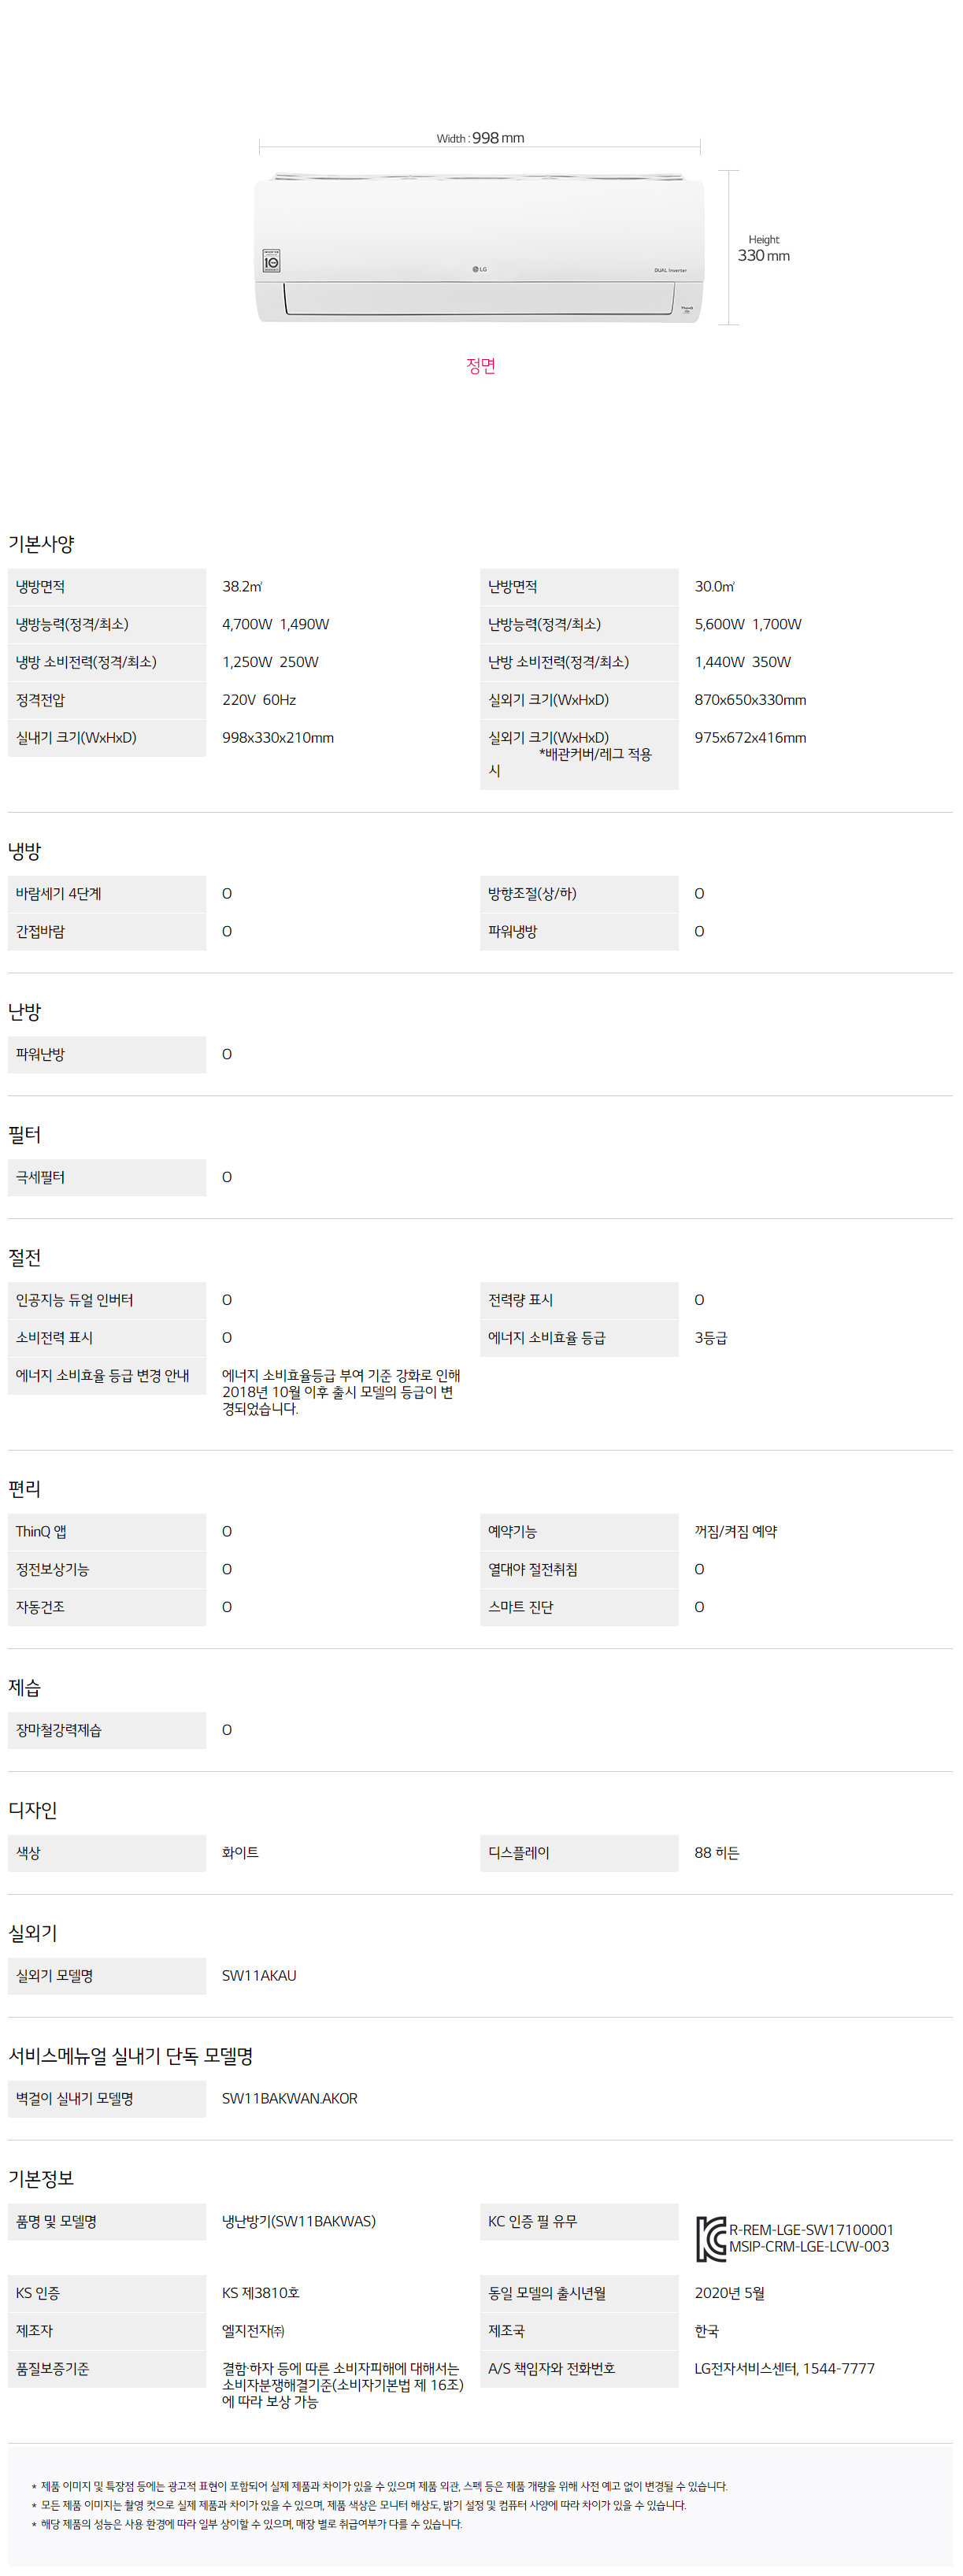Click the indoor model name SW11BAKWAN.AKOR

pos(289,2098)
